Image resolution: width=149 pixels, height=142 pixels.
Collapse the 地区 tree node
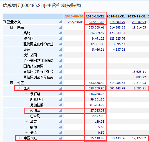11,83
